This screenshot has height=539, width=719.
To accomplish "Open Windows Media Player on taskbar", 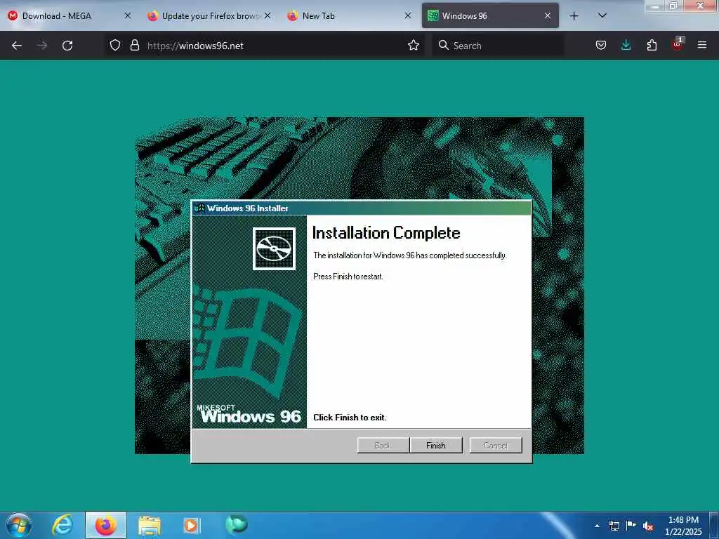I will click(x=191, y=526).
